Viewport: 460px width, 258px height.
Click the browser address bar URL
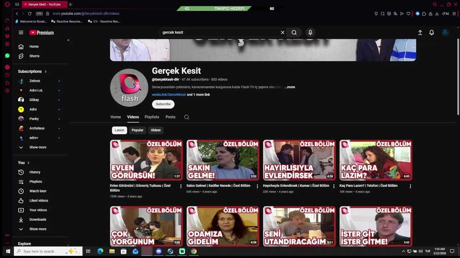[86, 14]
